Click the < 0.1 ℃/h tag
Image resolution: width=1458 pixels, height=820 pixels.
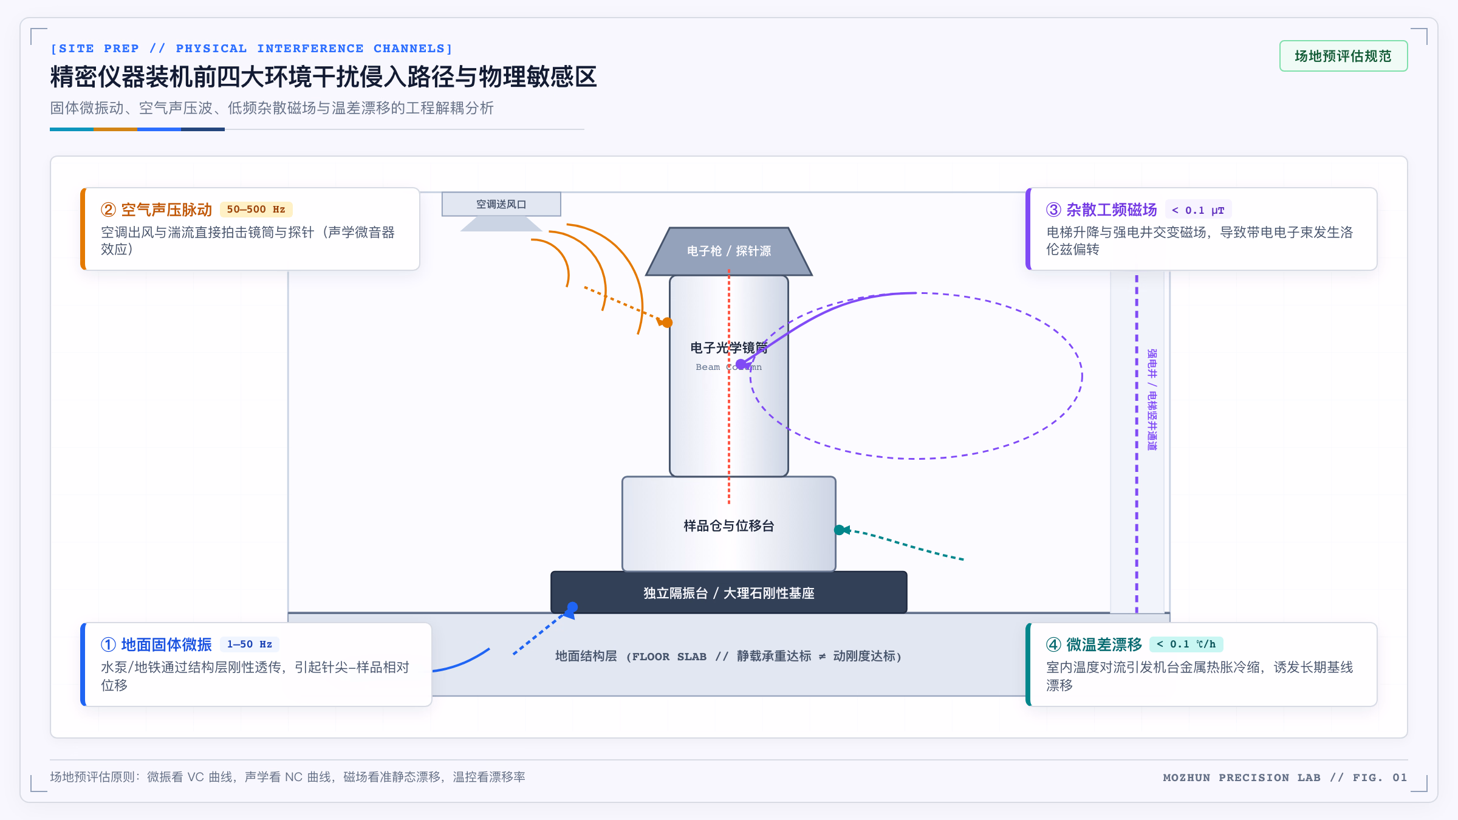1186,644
